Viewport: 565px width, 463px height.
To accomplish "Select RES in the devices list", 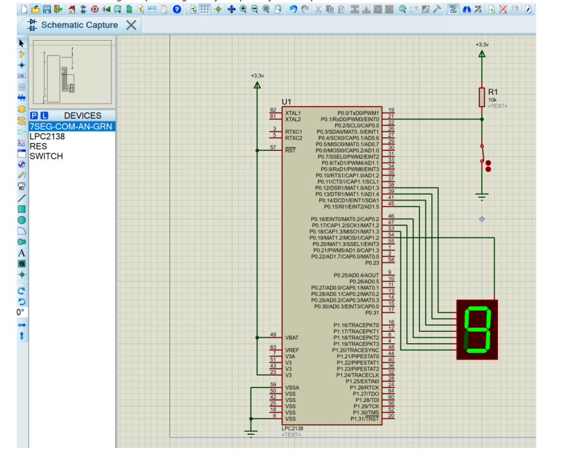I will click(x=38, y=146).
